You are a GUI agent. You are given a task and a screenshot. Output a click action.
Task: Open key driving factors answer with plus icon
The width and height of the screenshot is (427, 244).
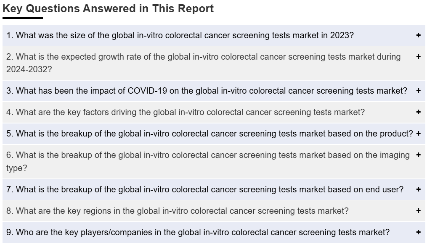[418, 112]
